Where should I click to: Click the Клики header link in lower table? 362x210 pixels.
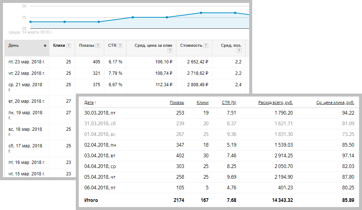tap(202, 103)
